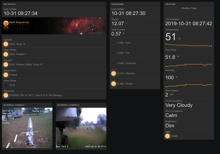Click the Observatory Closed status indicator
The image size is (220, 154).
pos(5,75)
